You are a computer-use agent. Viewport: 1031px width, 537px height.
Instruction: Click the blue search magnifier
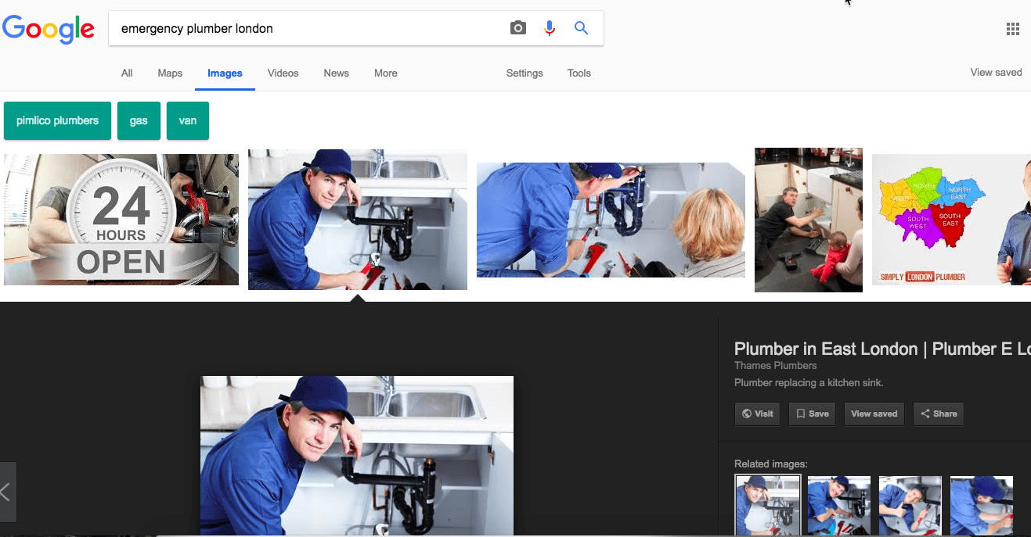click(x=581, y=27)
